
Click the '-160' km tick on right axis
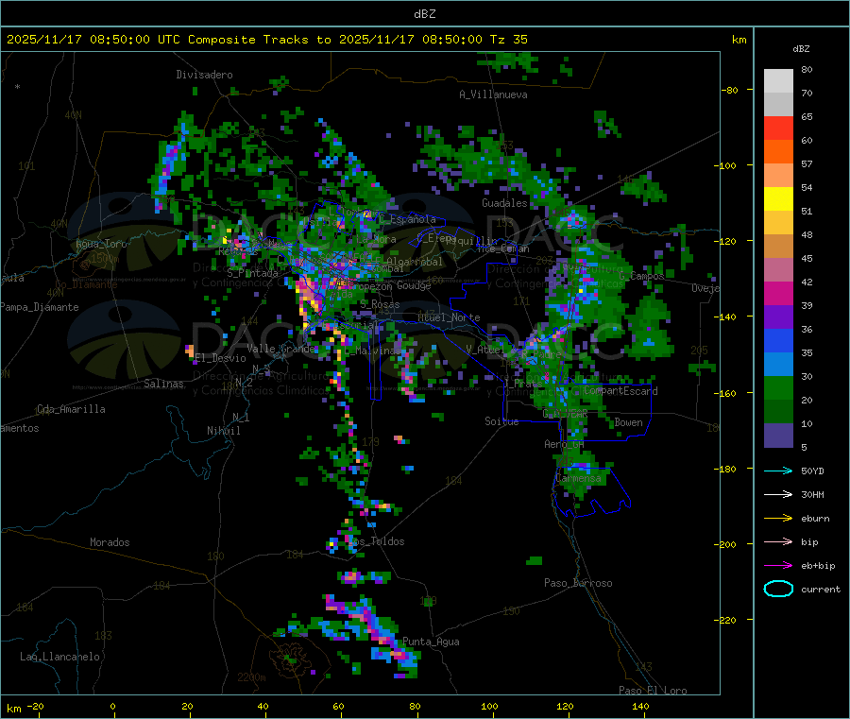(727, 393)
